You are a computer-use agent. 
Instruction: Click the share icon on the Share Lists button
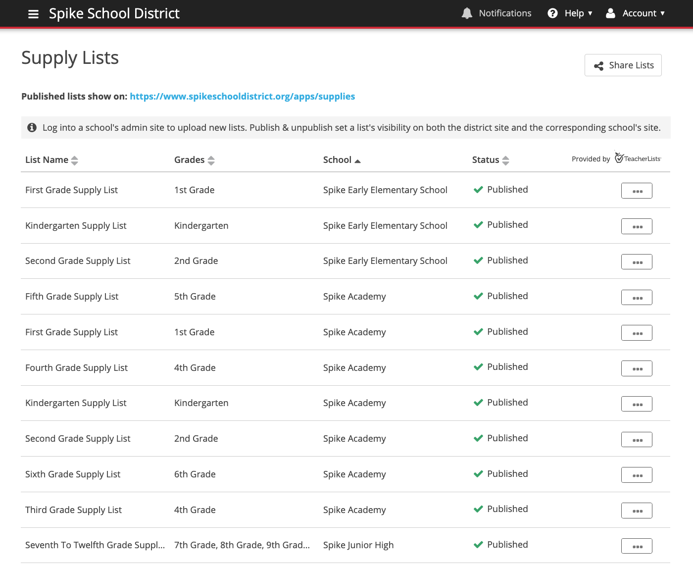(x=598, y=65)
